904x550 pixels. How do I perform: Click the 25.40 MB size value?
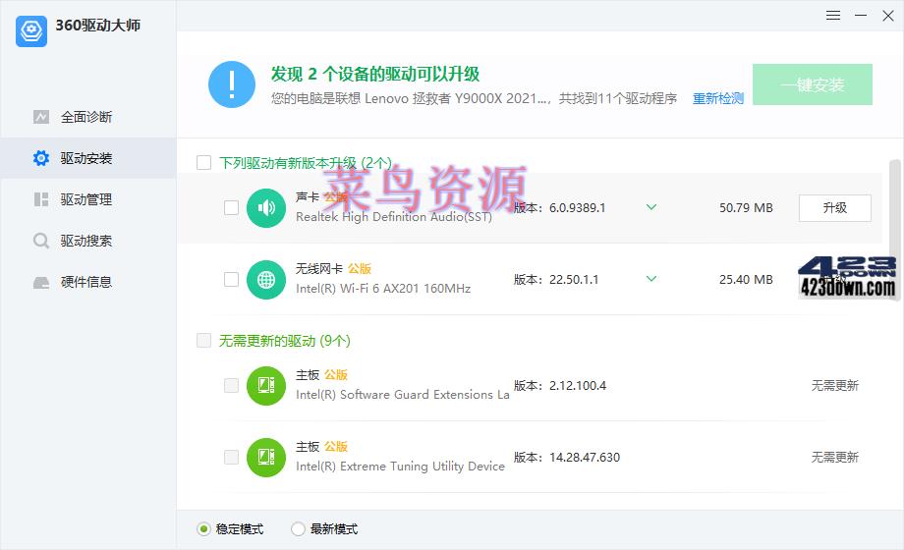[x=746, y=280]
